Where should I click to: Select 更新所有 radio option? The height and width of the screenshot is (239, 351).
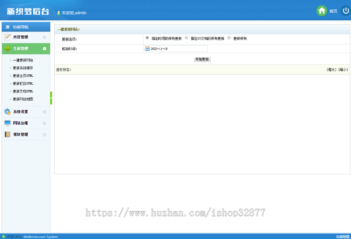(x=229, y=38)
